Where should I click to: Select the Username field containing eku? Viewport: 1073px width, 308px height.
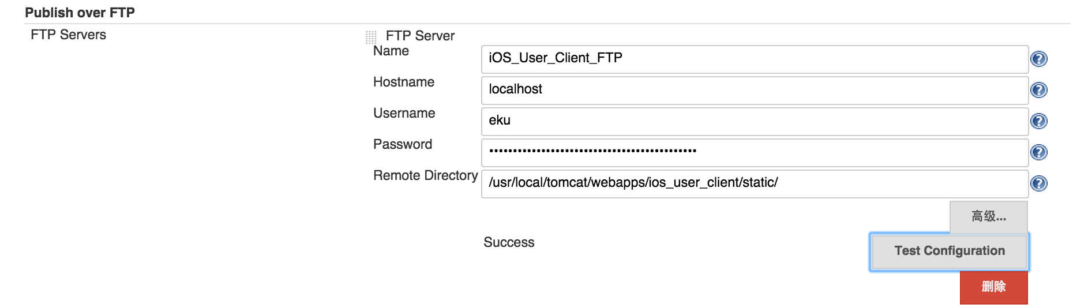click(x=755, y=121)
